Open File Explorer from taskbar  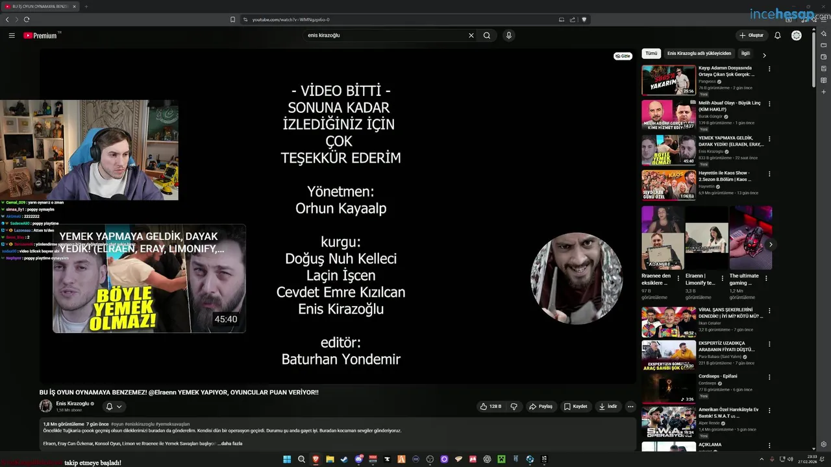330,459
